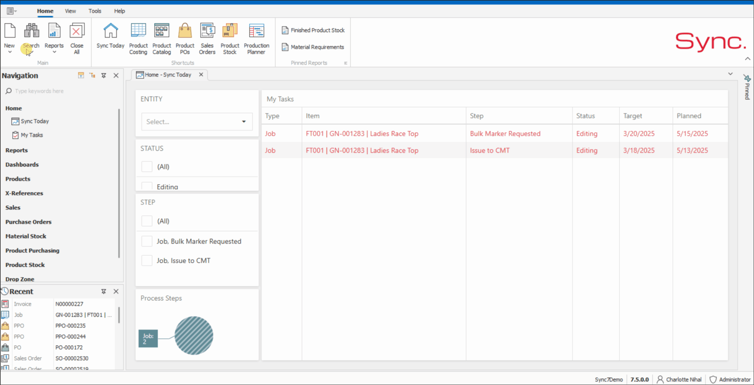This screenshot has height=385, width=754.
Task: Pin the Navigation panel
Action: click(104, 75)
